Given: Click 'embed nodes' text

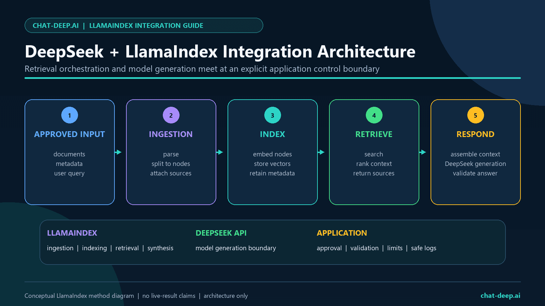Looking at the screenshot, I should pos(272,154).
